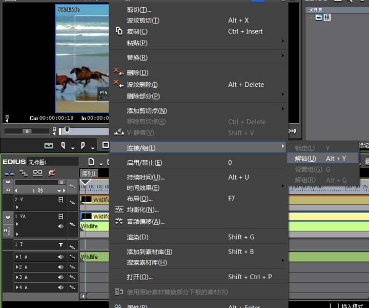This screenshot has width=369, height=308.
Task: Click the project name field 无标题1
Action: click(x=53, y=162)
